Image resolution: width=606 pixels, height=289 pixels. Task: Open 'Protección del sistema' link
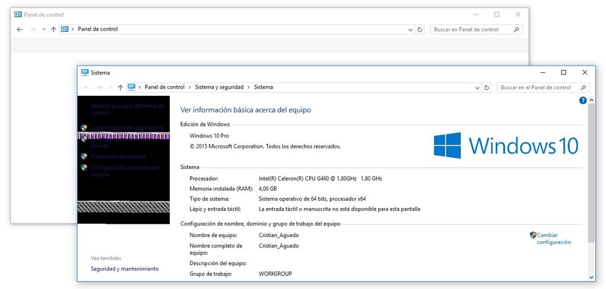tap(118, 157)
